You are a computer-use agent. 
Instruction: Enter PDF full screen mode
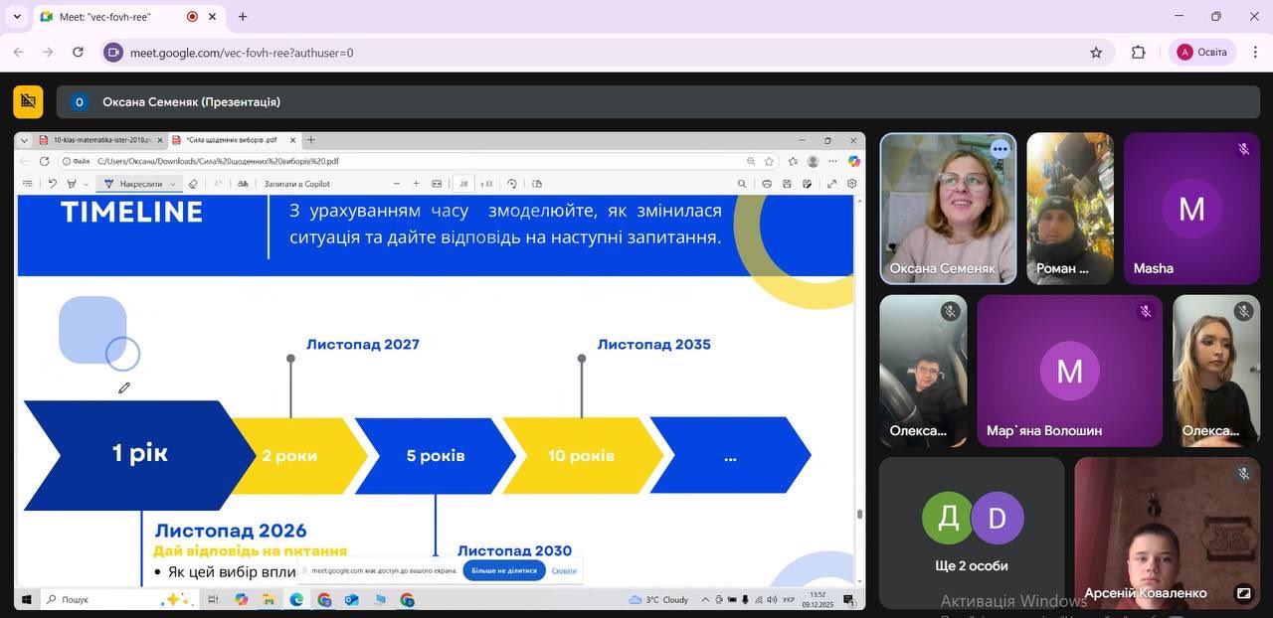(x=832, y=184)
